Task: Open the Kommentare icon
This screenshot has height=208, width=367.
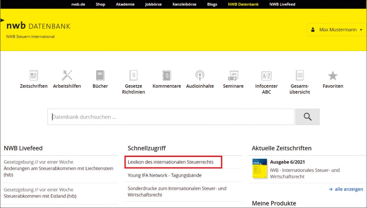Action: 167,75
